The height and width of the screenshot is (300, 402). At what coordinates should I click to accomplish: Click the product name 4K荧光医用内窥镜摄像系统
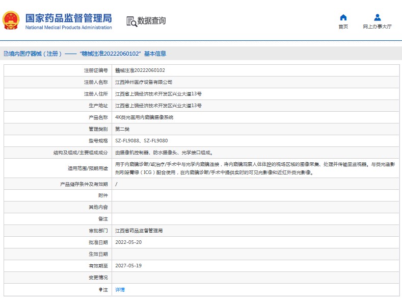point(144,117)
